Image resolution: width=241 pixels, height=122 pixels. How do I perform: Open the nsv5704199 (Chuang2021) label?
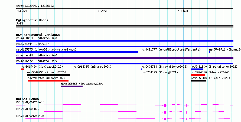[159, 72]
